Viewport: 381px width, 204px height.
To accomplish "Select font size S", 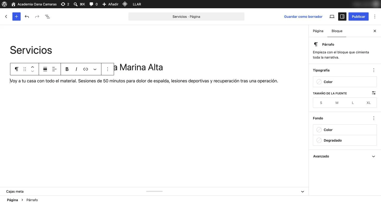I will pos(321,103).
